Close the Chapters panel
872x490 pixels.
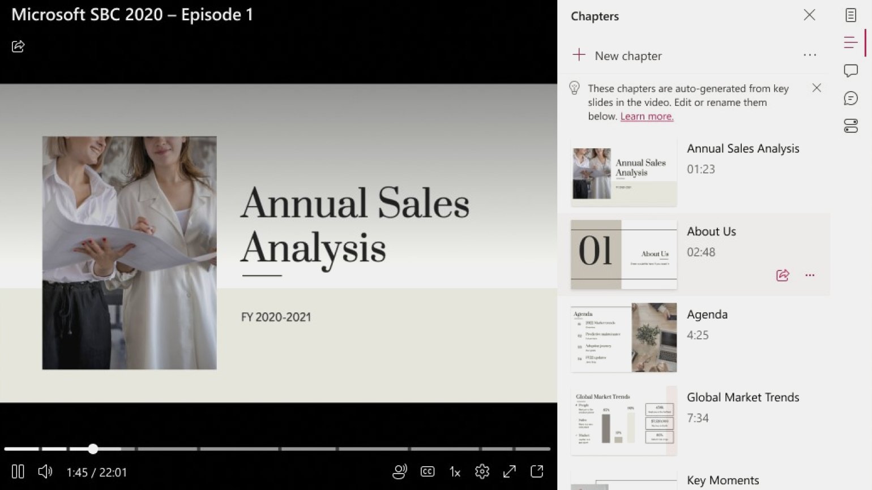tap(810, 15)
